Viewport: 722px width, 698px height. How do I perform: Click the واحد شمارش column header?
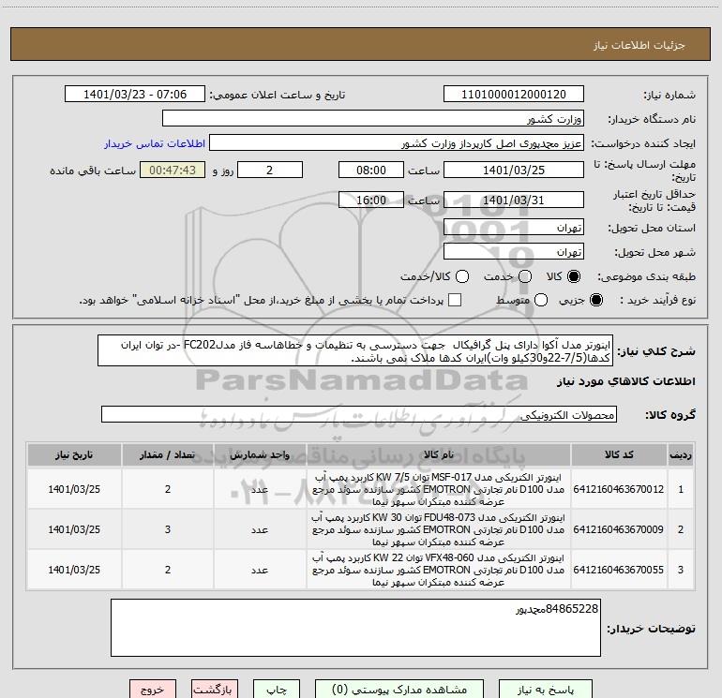pyautogui.click(x=260, y=455)
